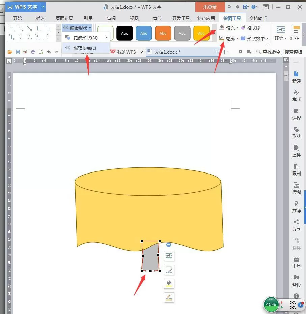
Task: Open the 形状效果 dropdown
Action: (254, 38)
